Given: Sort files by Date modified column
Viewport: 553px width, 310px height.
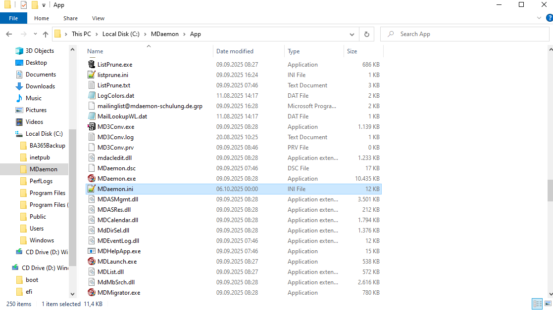Looking at the screenshot, I should [x=235, y=51].
